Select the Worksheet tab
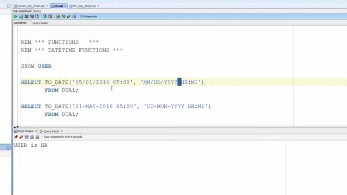This screenshot has width=347, height=195. tap(20, 23)
